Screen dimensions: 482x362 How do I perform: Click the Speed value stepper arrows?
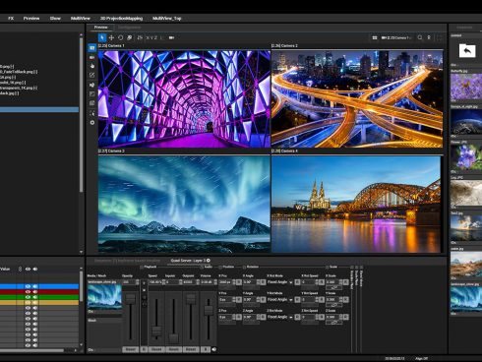click(163, 282)
